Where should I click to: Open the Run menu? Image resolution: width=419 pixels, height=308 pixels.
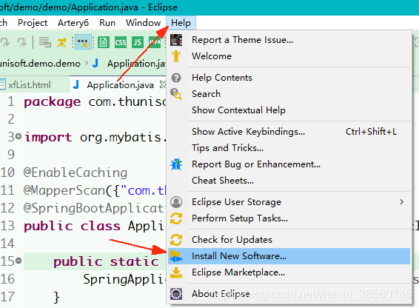pos(107,23)
